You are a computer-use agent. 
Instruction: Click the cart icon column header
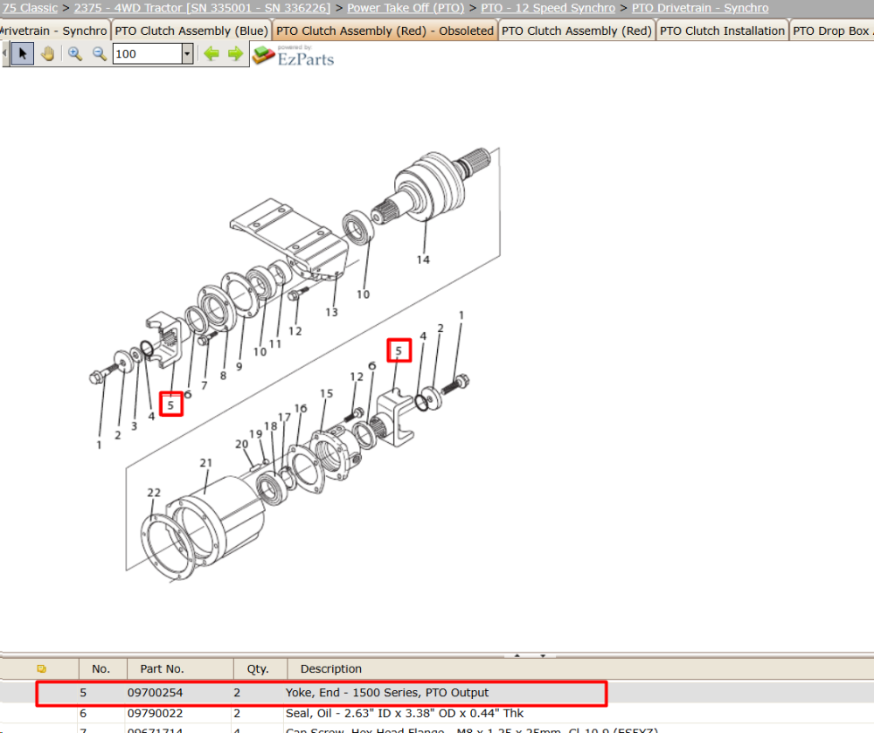click(x=41, y=669)
